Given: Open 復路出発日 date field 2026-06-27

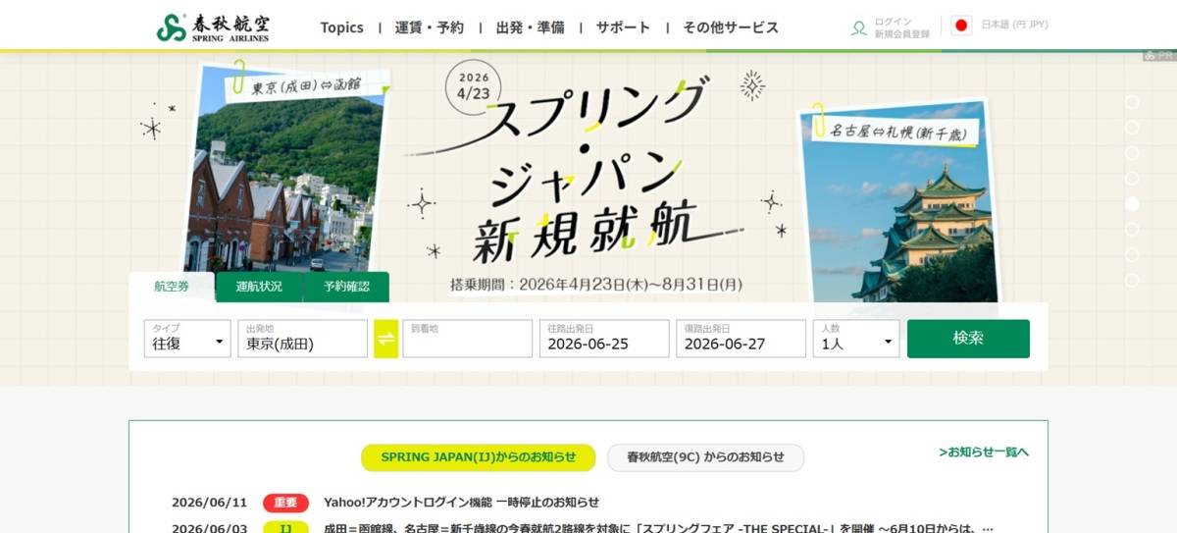Looking at the screenshot, I should pos(741,339).
